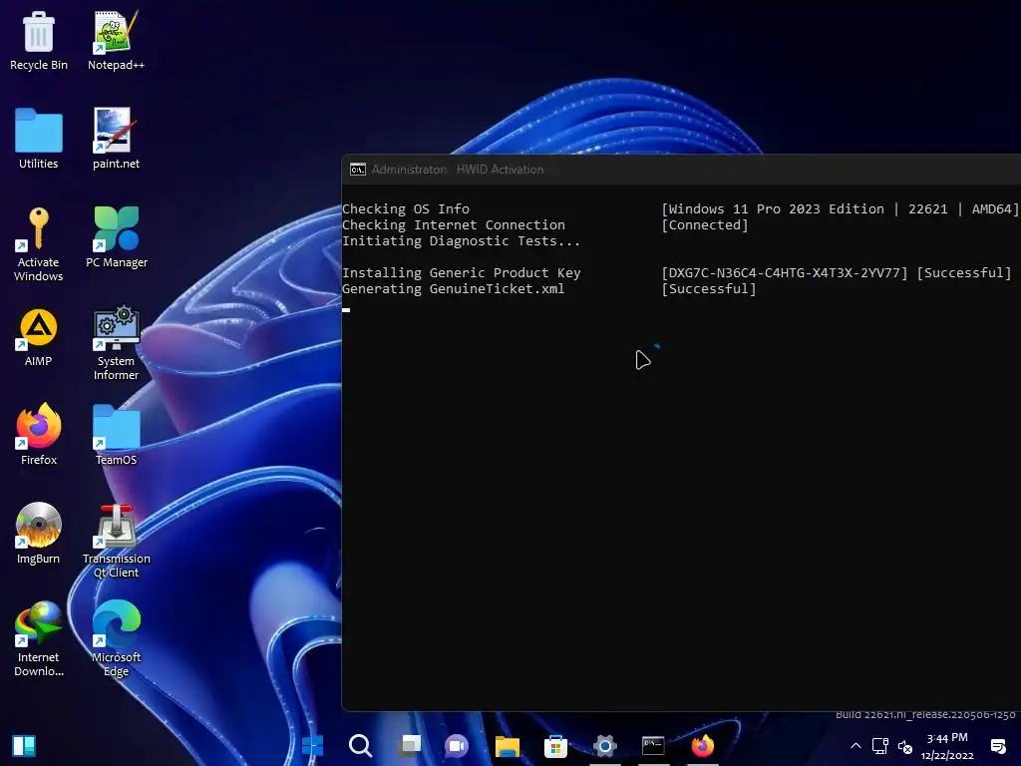Open the network status tray icon
Viewport: 1021px width, 766px height.
tap(880, 746)
